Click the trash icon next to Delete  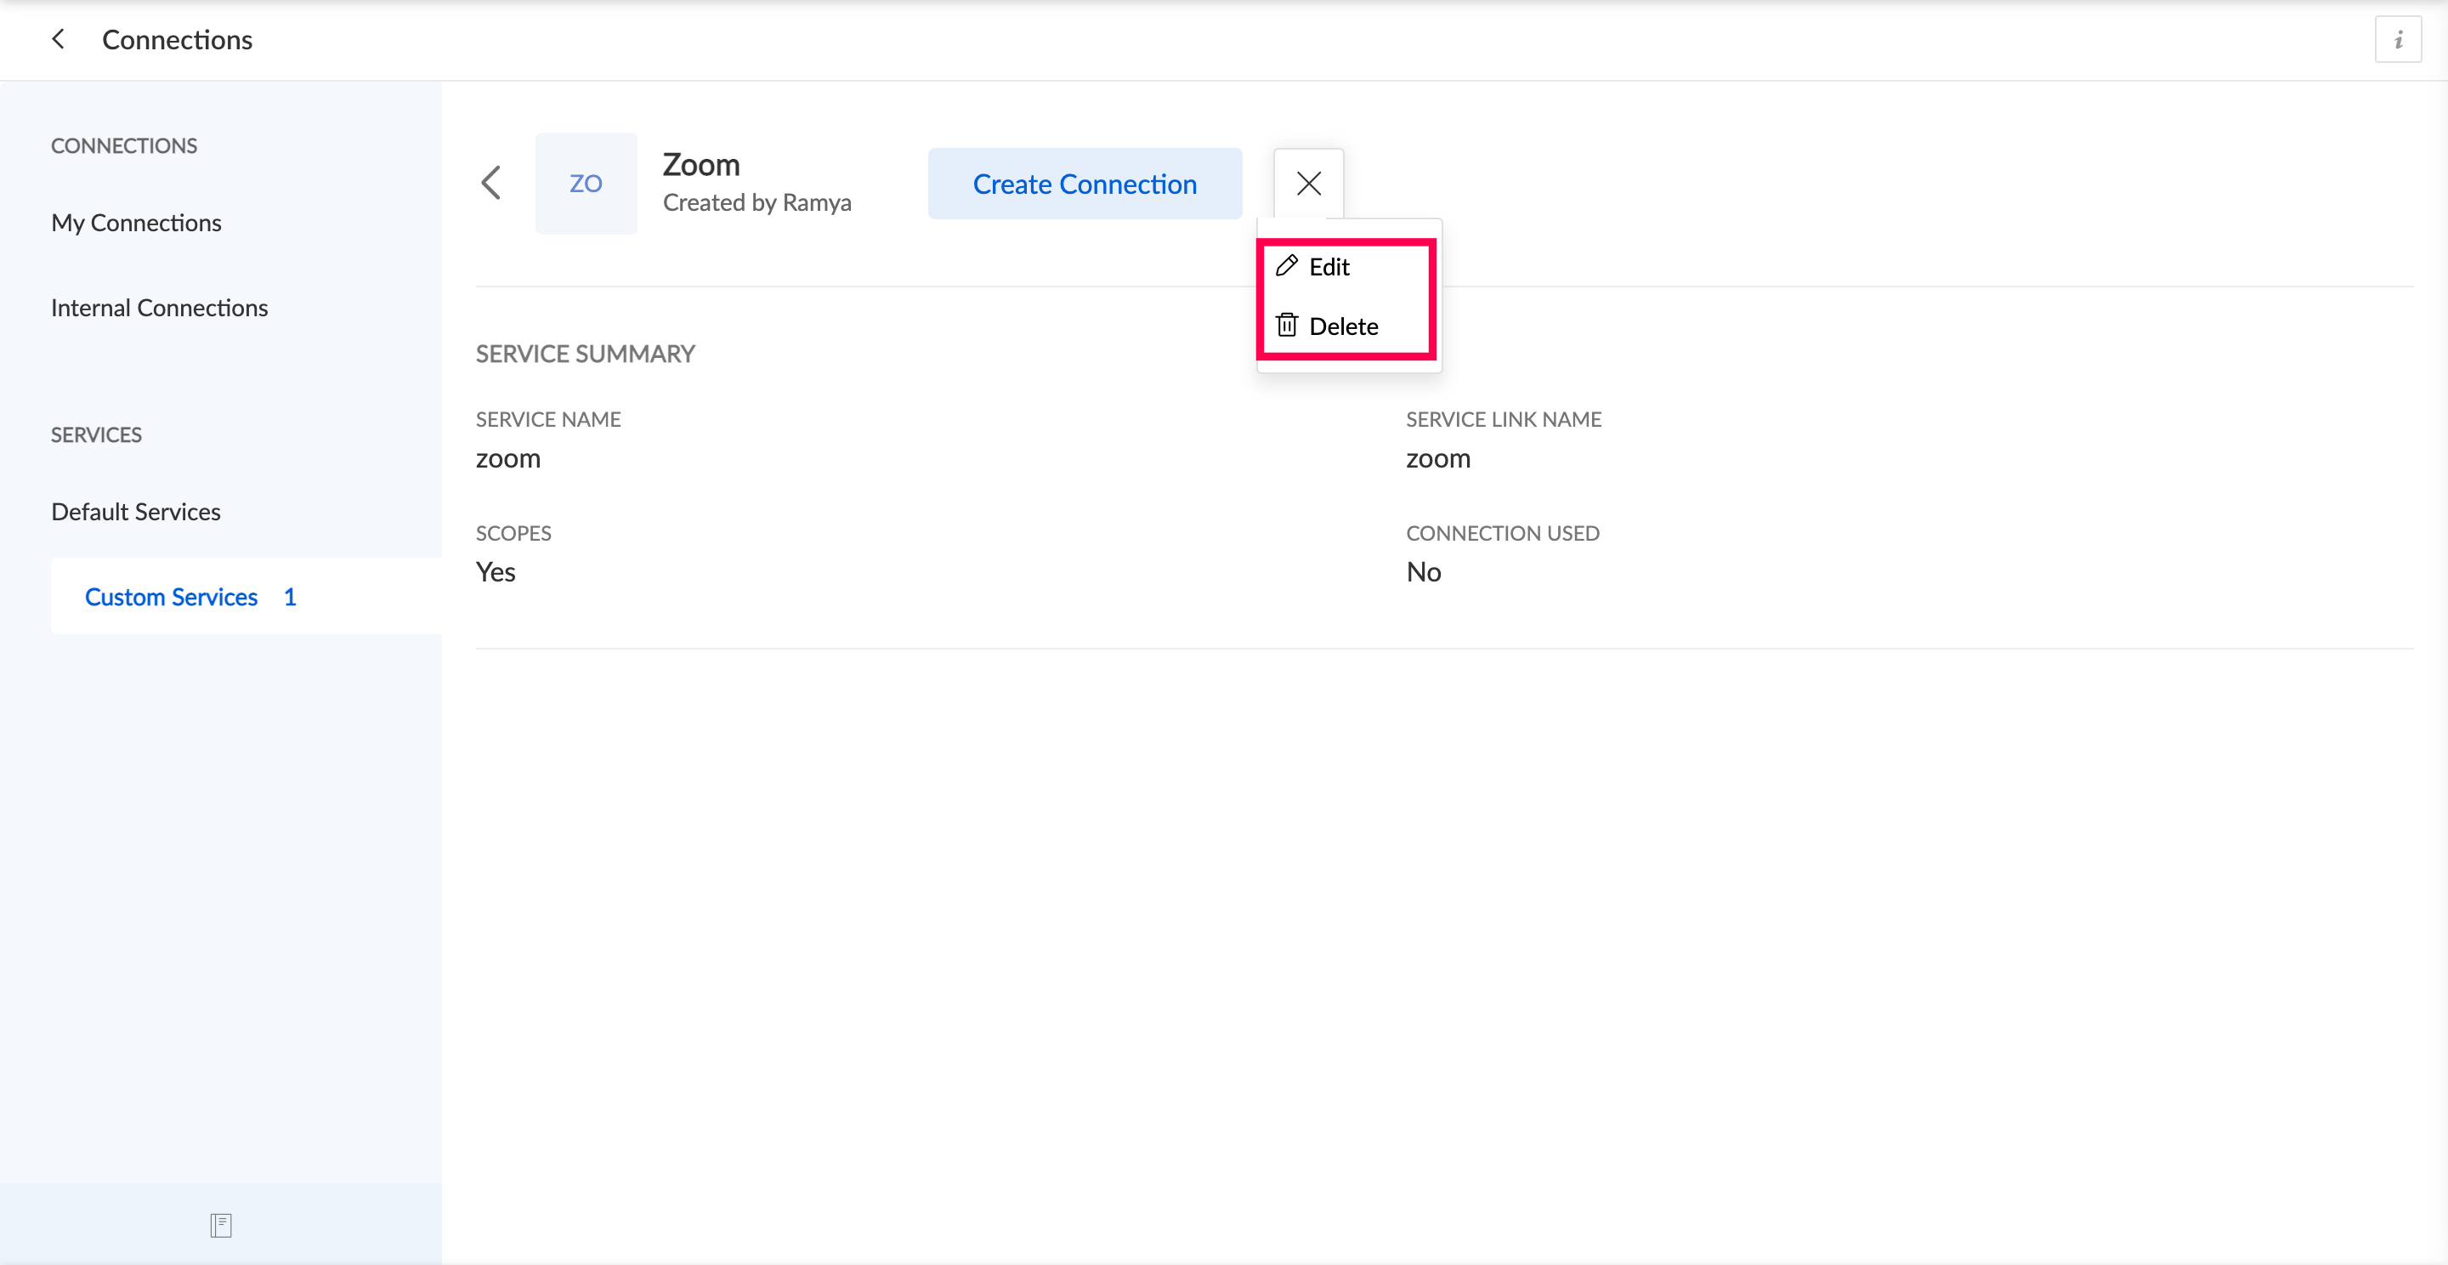[x=1286, y=325]
